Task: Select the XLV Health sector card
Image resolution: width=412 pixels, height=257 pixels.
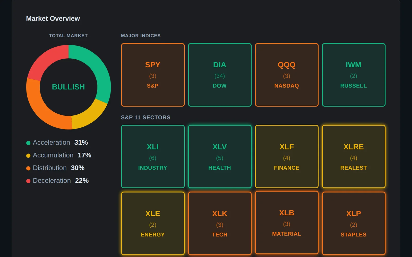Action: 220,157
